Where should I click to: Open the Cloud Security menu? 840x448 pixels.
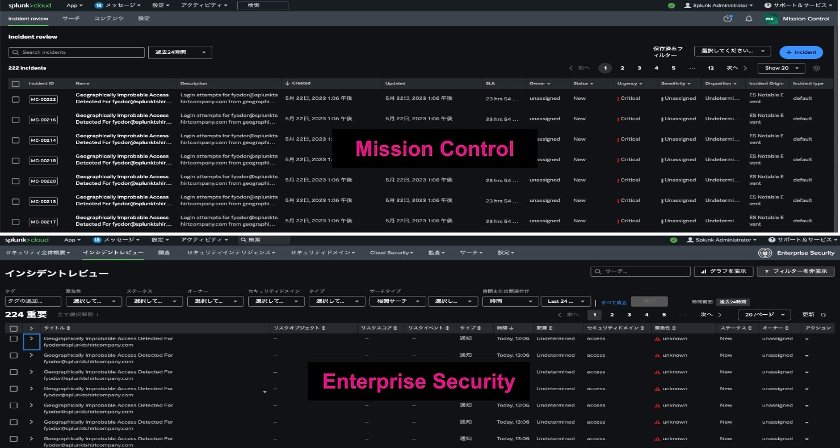point(391,252)
